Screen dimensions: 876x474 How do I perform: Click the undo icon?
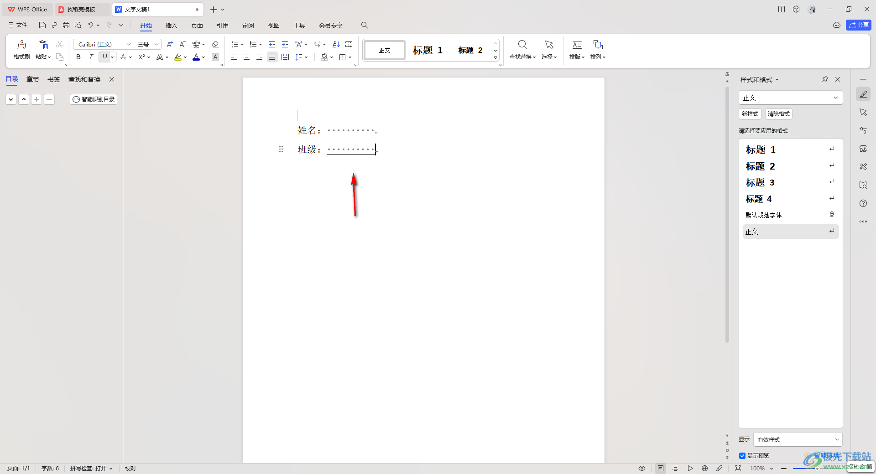pyautogui.click(x=91, y=25)
